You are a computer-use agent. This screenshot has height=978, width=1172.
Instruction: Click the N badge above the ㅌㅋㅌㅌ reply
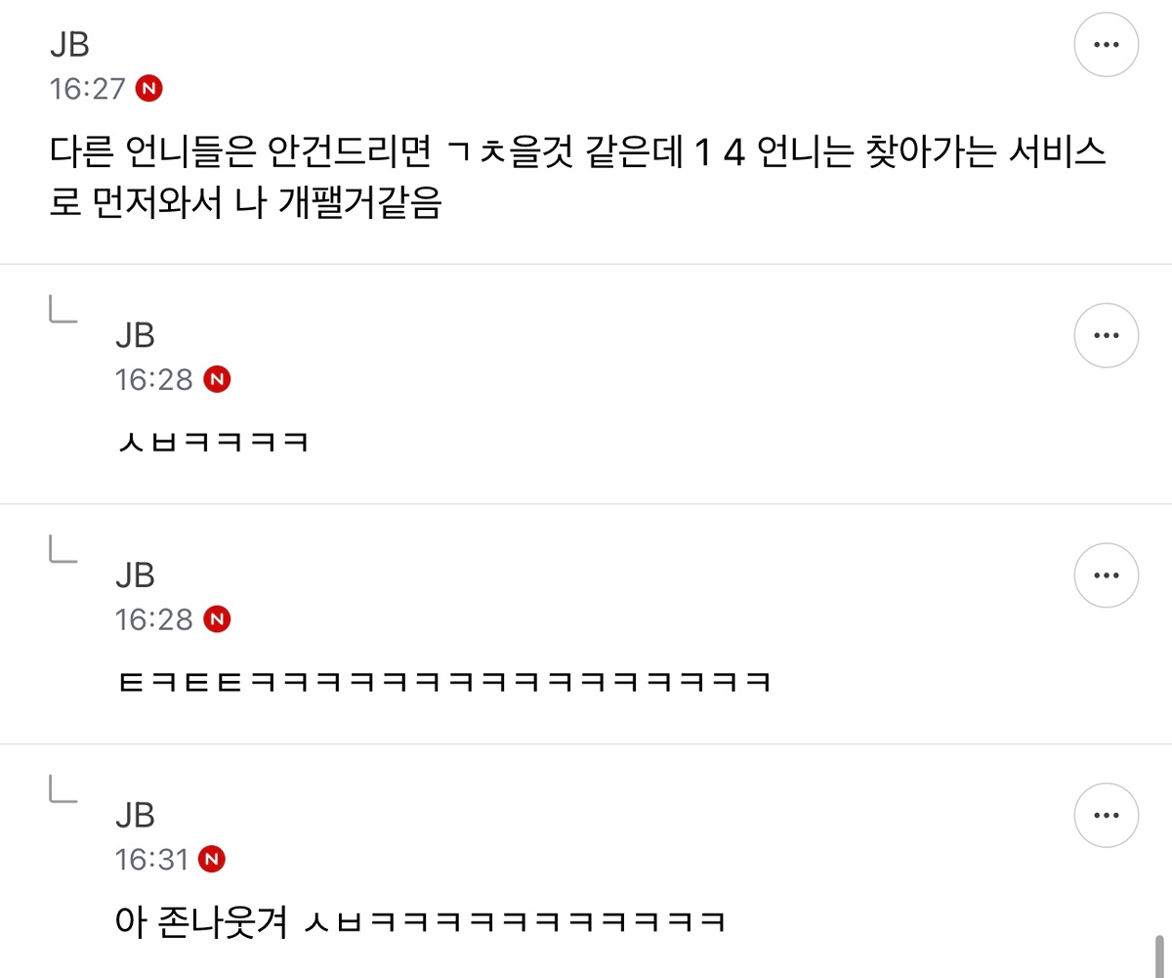click(217, 619)
